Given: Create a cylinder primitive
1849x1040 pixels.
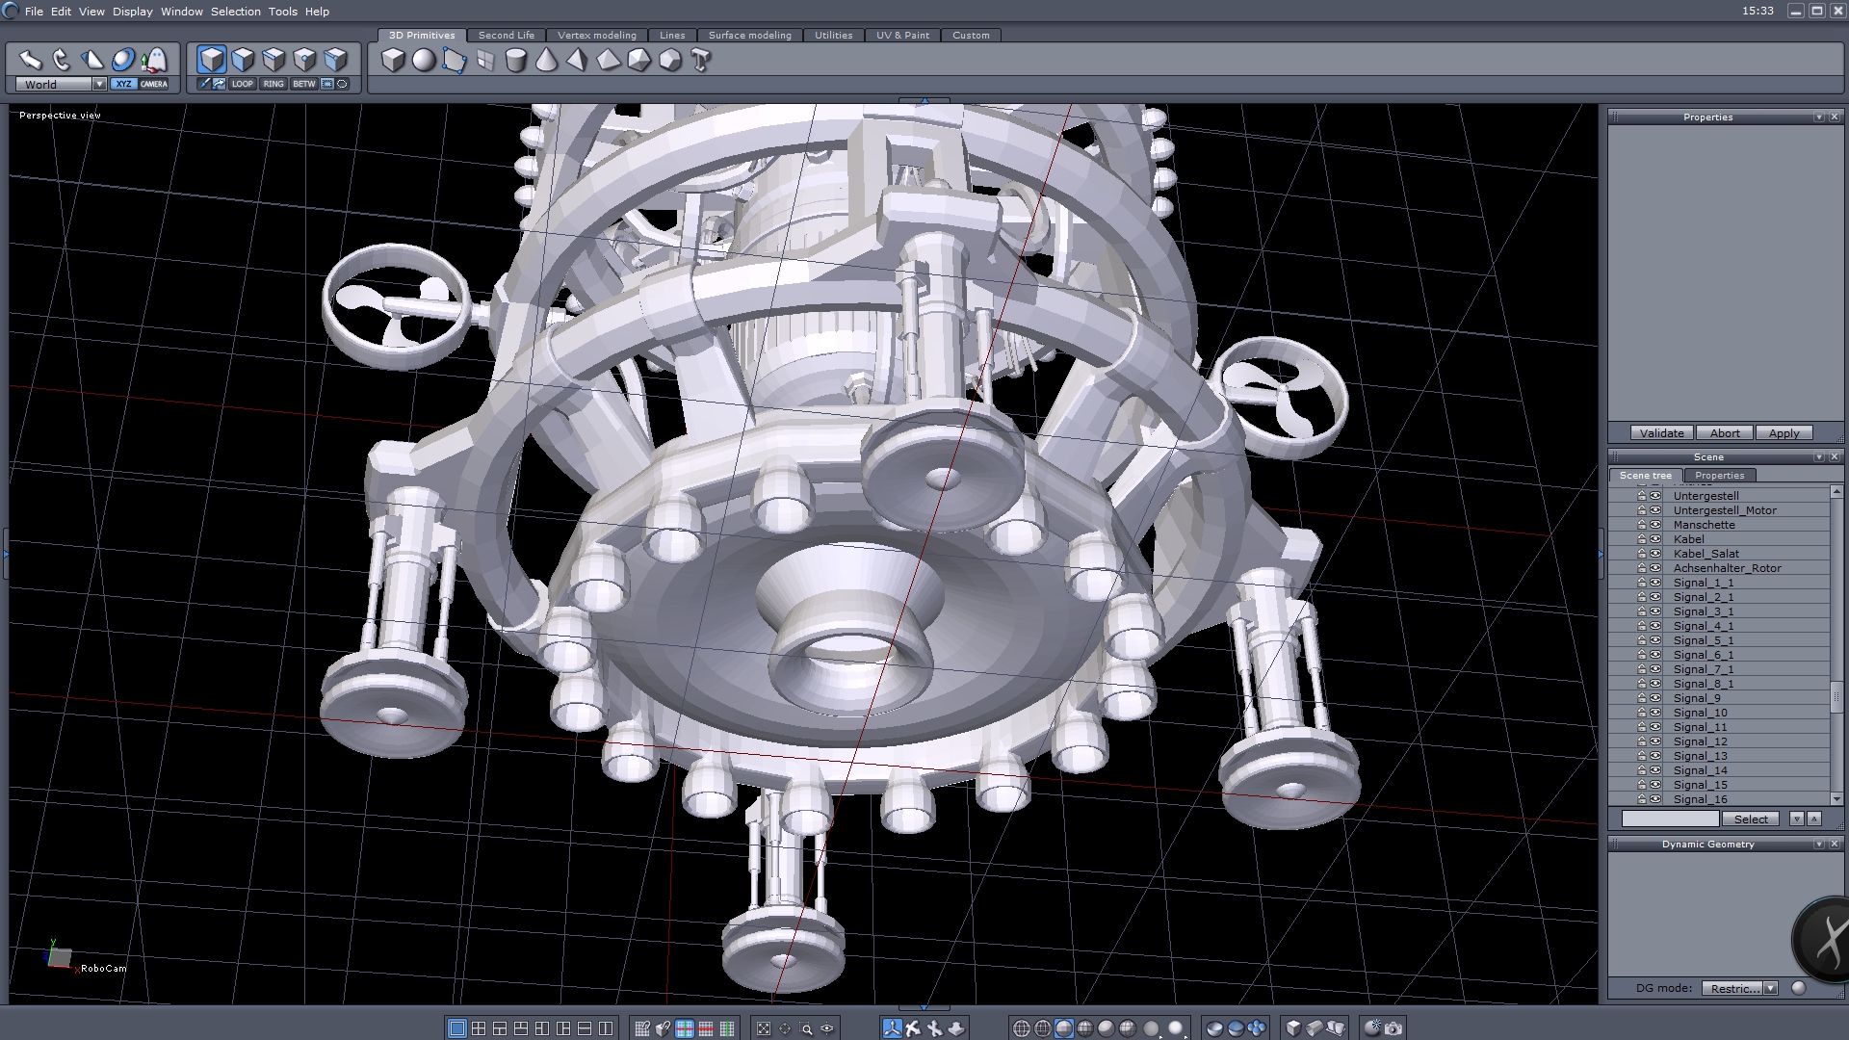Looking at the screenshot, I should pos(516,61).
